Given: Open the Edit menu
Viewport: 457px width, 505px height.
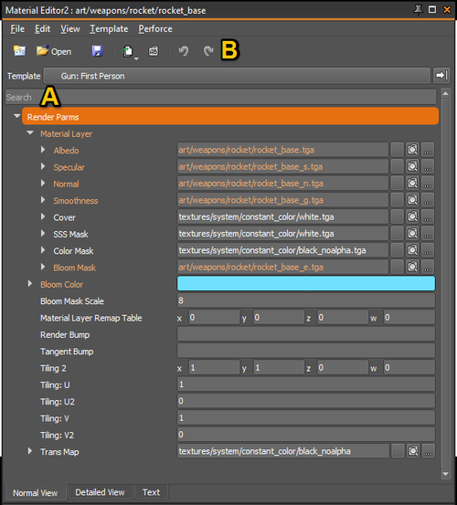Looking at the screenshot, I should [x=43, y=29].
